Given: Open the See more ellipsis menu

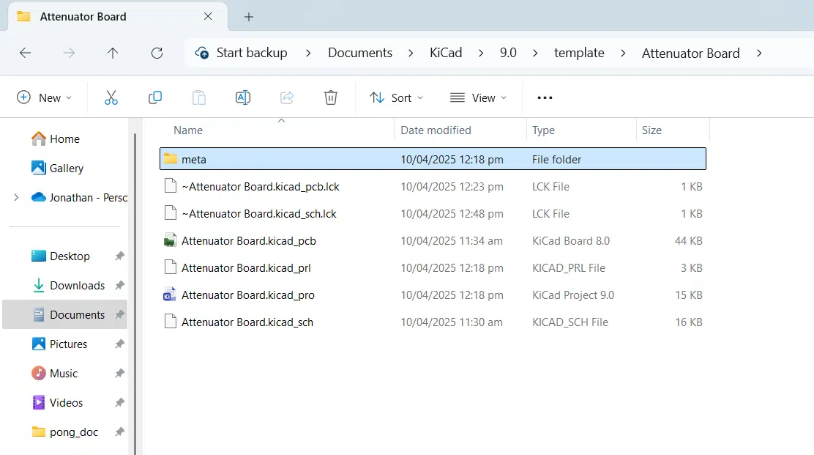Looking at the screenshot, I should (545, 97).
